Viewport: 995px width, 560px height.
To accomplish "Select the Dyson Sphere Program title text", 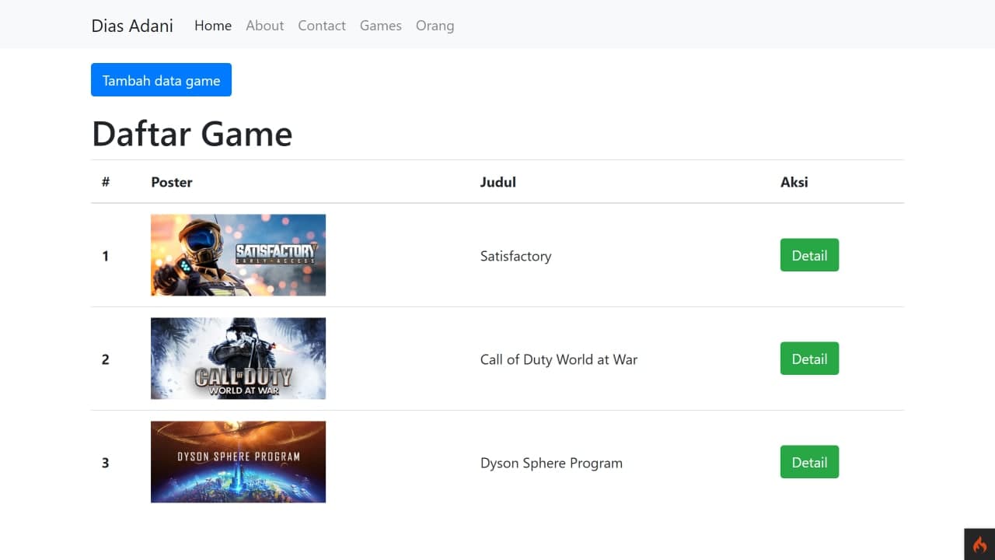I will (x=551, y=463).
